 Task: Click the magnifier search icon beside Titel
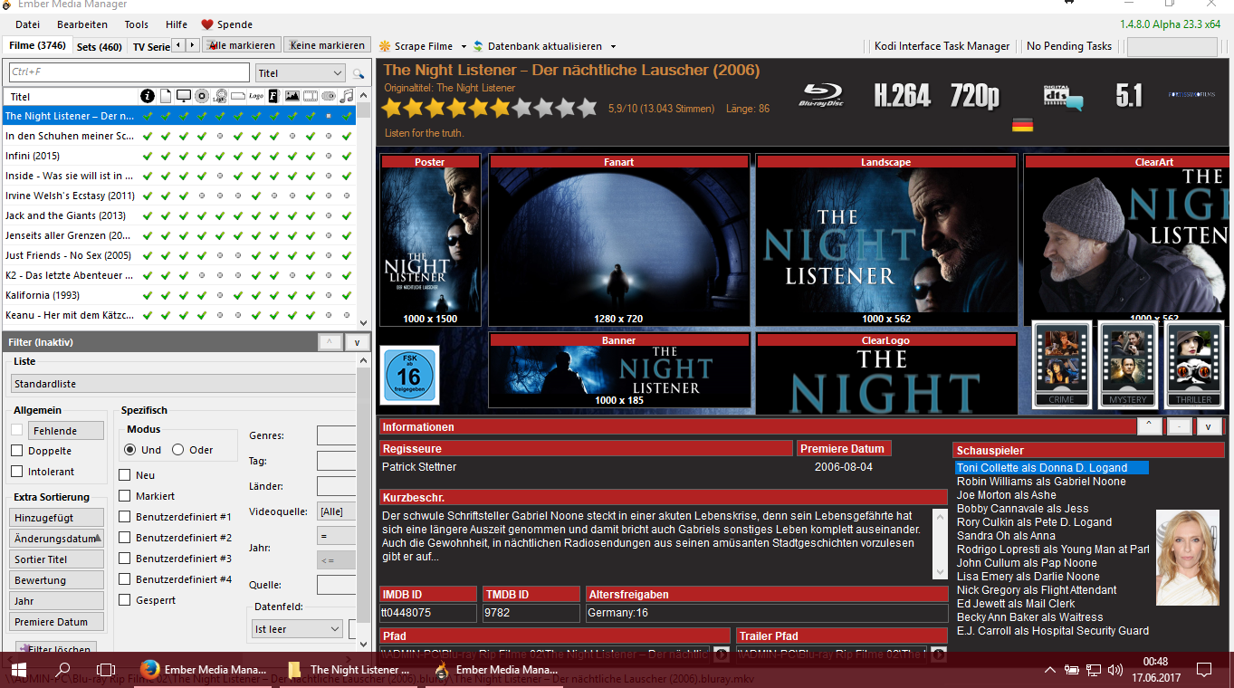click(359, 73)
